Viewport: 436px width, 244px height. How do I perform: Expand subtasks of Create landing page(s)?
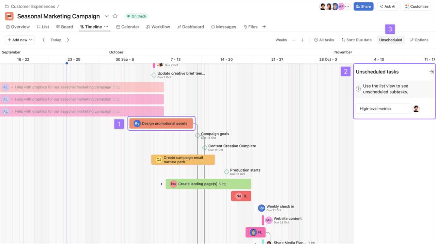tap(161, 184)
